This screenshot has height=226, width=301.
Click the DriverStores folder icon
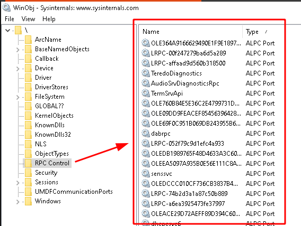coord(28,87)
